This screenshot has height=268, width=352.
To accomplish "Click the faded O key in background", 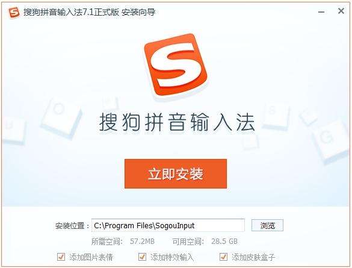I will point(60,117).
